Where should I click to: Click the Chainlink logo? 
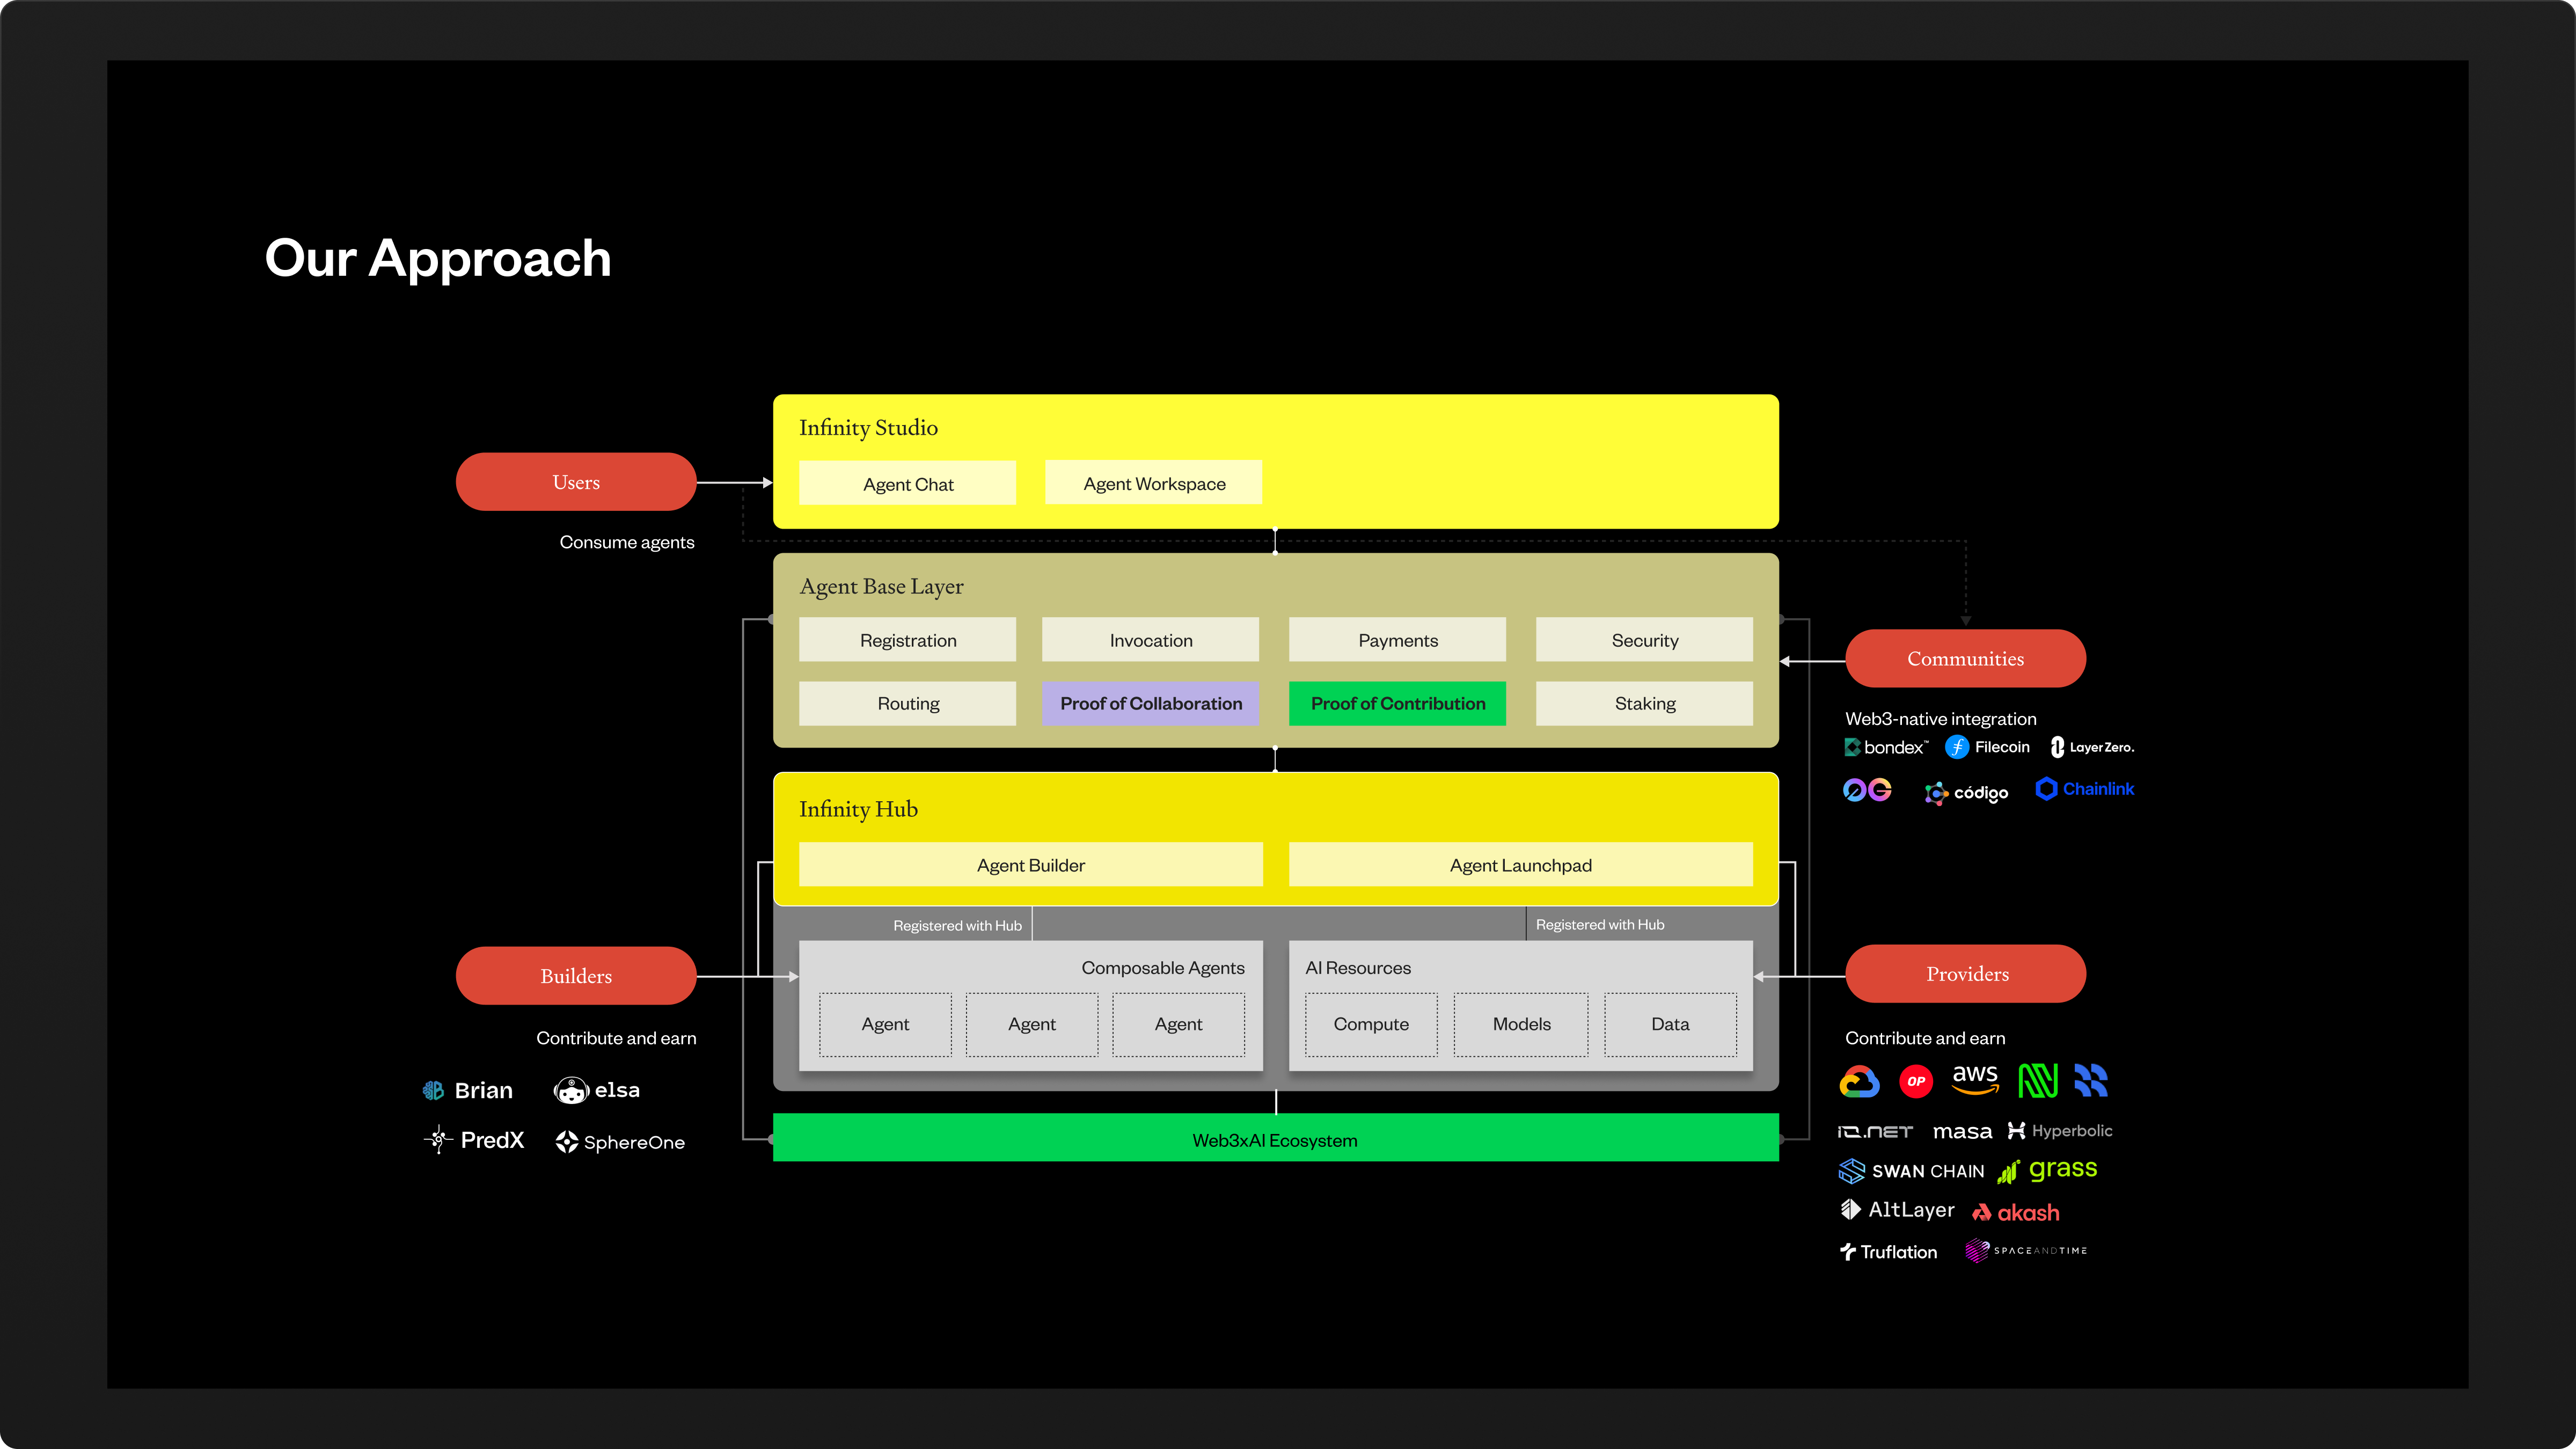click(2085, 789)
